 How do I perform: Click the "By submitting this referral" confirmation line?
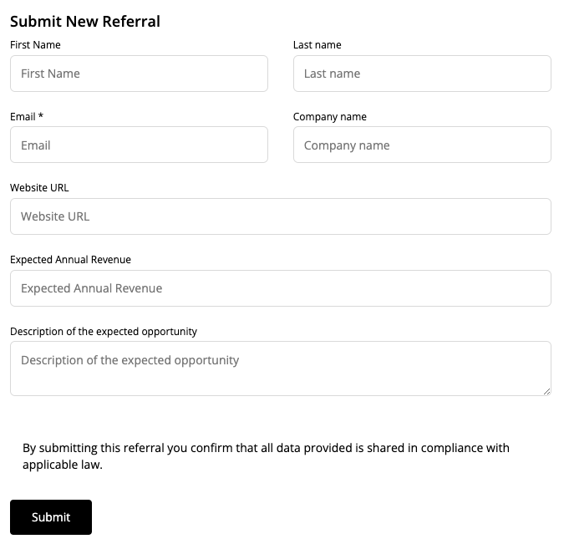tap(266, 448)
